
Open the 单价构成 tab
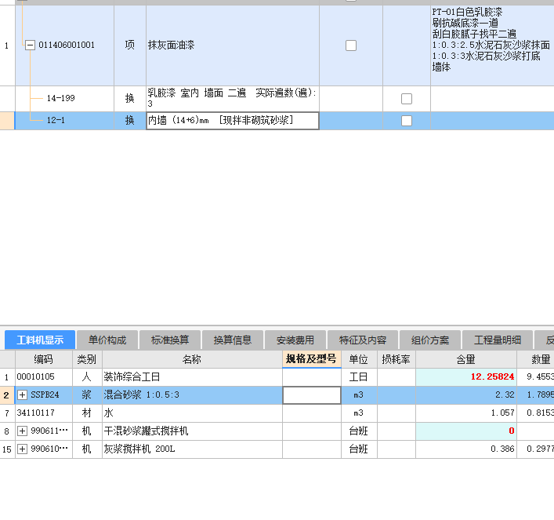click(x=107, y=340)
